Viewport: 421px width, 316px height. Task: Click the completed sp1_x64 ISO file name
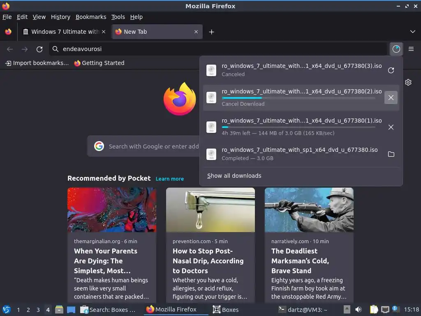300,150
